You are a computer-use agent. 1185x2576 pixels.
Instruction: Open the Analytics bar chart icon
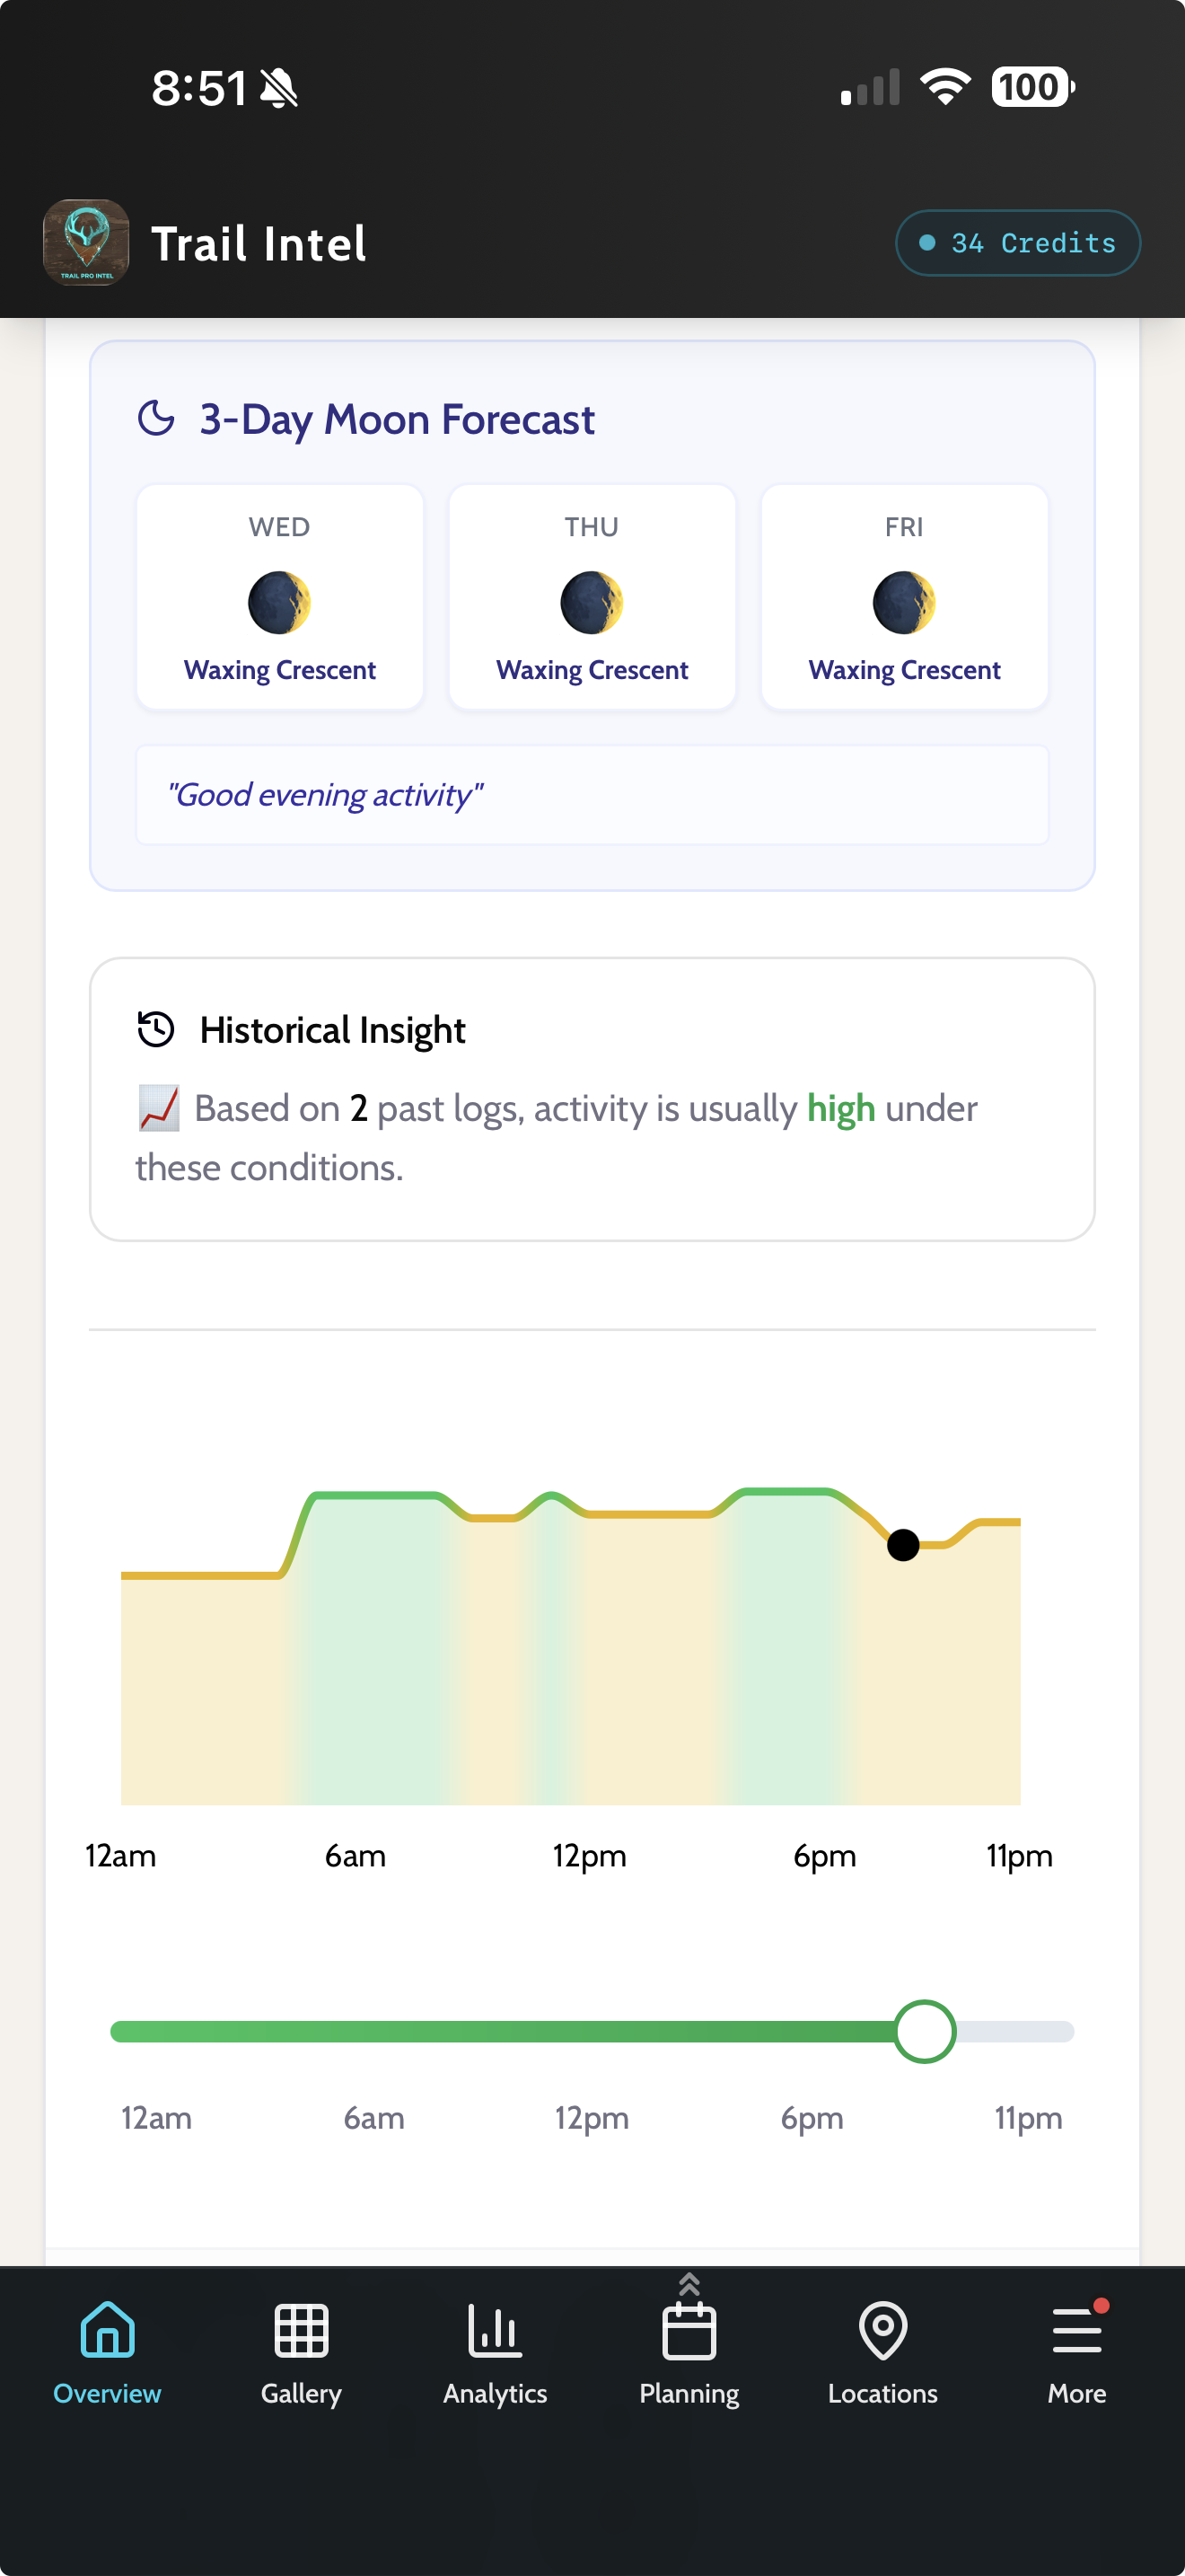(x=495, y=2330)
